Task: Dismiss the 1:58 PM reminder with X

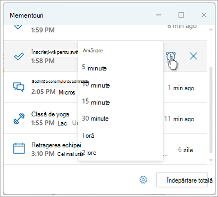Action: pos(194,57)
